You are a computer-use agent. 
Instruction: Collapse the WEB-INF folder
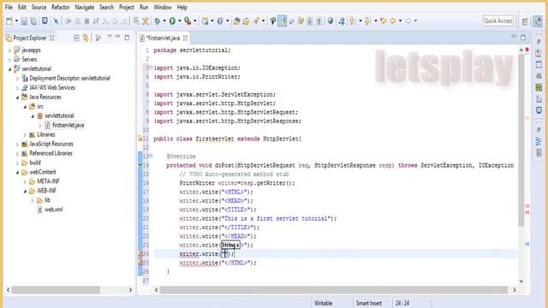pyautogui.click(x=25, y=191)
